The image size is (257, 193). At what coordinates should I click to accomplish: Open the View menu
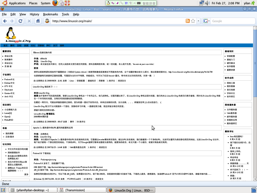23,14
